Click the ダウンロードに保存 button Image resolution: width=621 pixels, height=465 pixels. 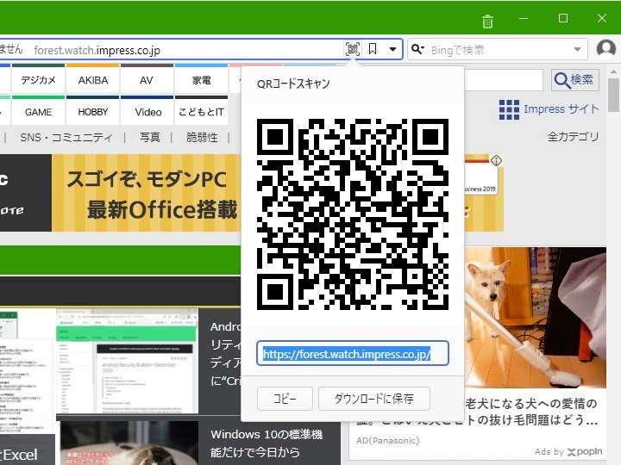[374, 399]
